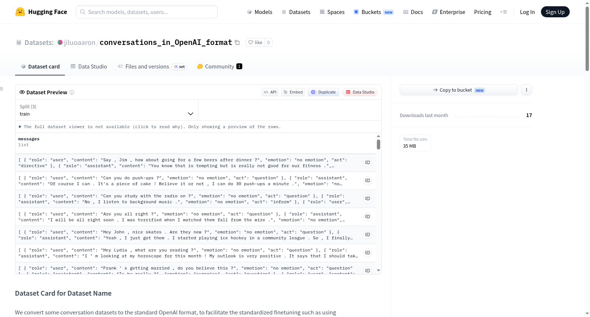Switch to Files and versions tab
Viewport: 590px width, 317px height.
(152, 67)
